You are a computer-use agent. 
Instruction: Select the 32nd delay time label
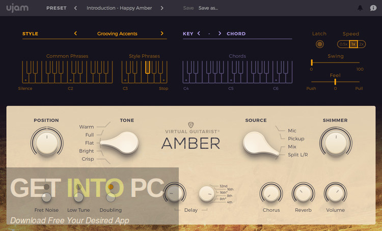(223, 186)
